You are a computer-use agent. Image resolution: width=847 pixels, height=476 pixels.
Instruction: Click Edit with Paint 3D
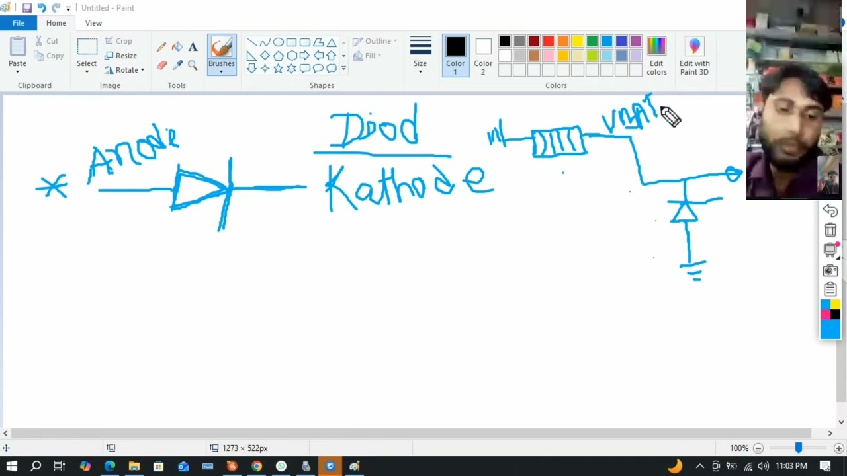(x=694, y=56)
